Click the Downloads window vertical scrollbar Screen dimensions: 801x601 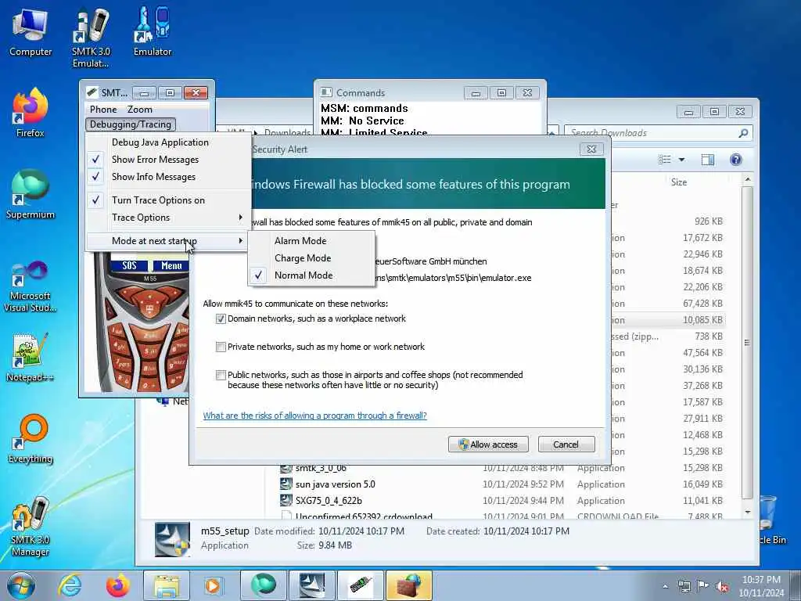pos(747,342)
